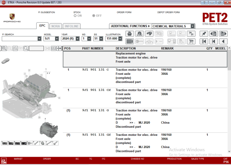
Task: Switch to the INFOLINE tab
Action: click(x=72, y=26)
